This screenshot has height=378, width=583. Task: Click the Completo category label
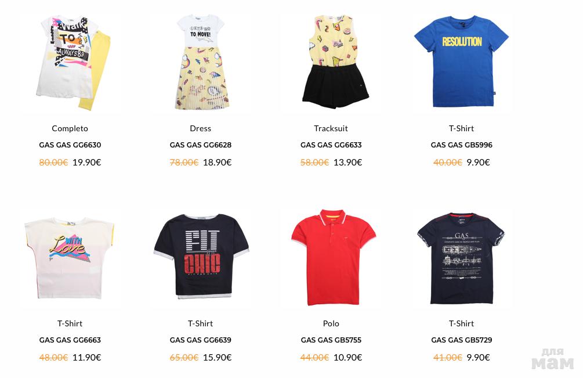(70, 128)
